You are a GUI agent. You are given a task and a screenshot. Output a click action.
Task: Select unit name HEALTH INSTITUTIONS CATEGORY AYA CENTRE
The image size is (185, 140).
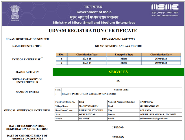(x=89, y=94)
